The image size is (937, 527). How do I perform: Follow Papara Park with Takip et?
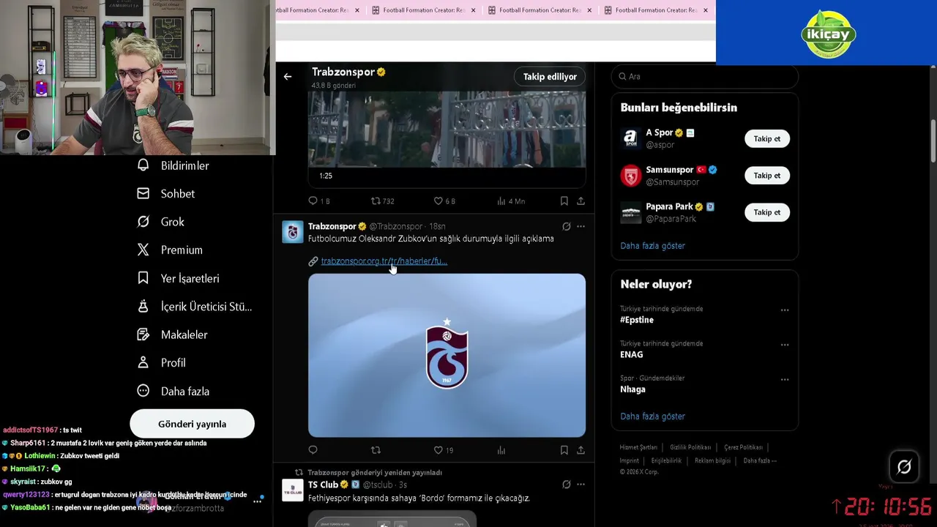[766, 212]
